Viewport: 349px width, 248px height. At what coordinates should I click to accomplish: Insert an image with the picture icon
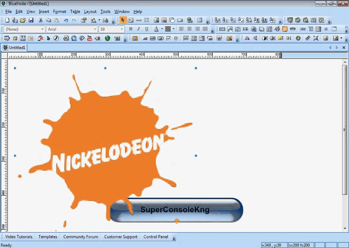(x=156, y=20)
